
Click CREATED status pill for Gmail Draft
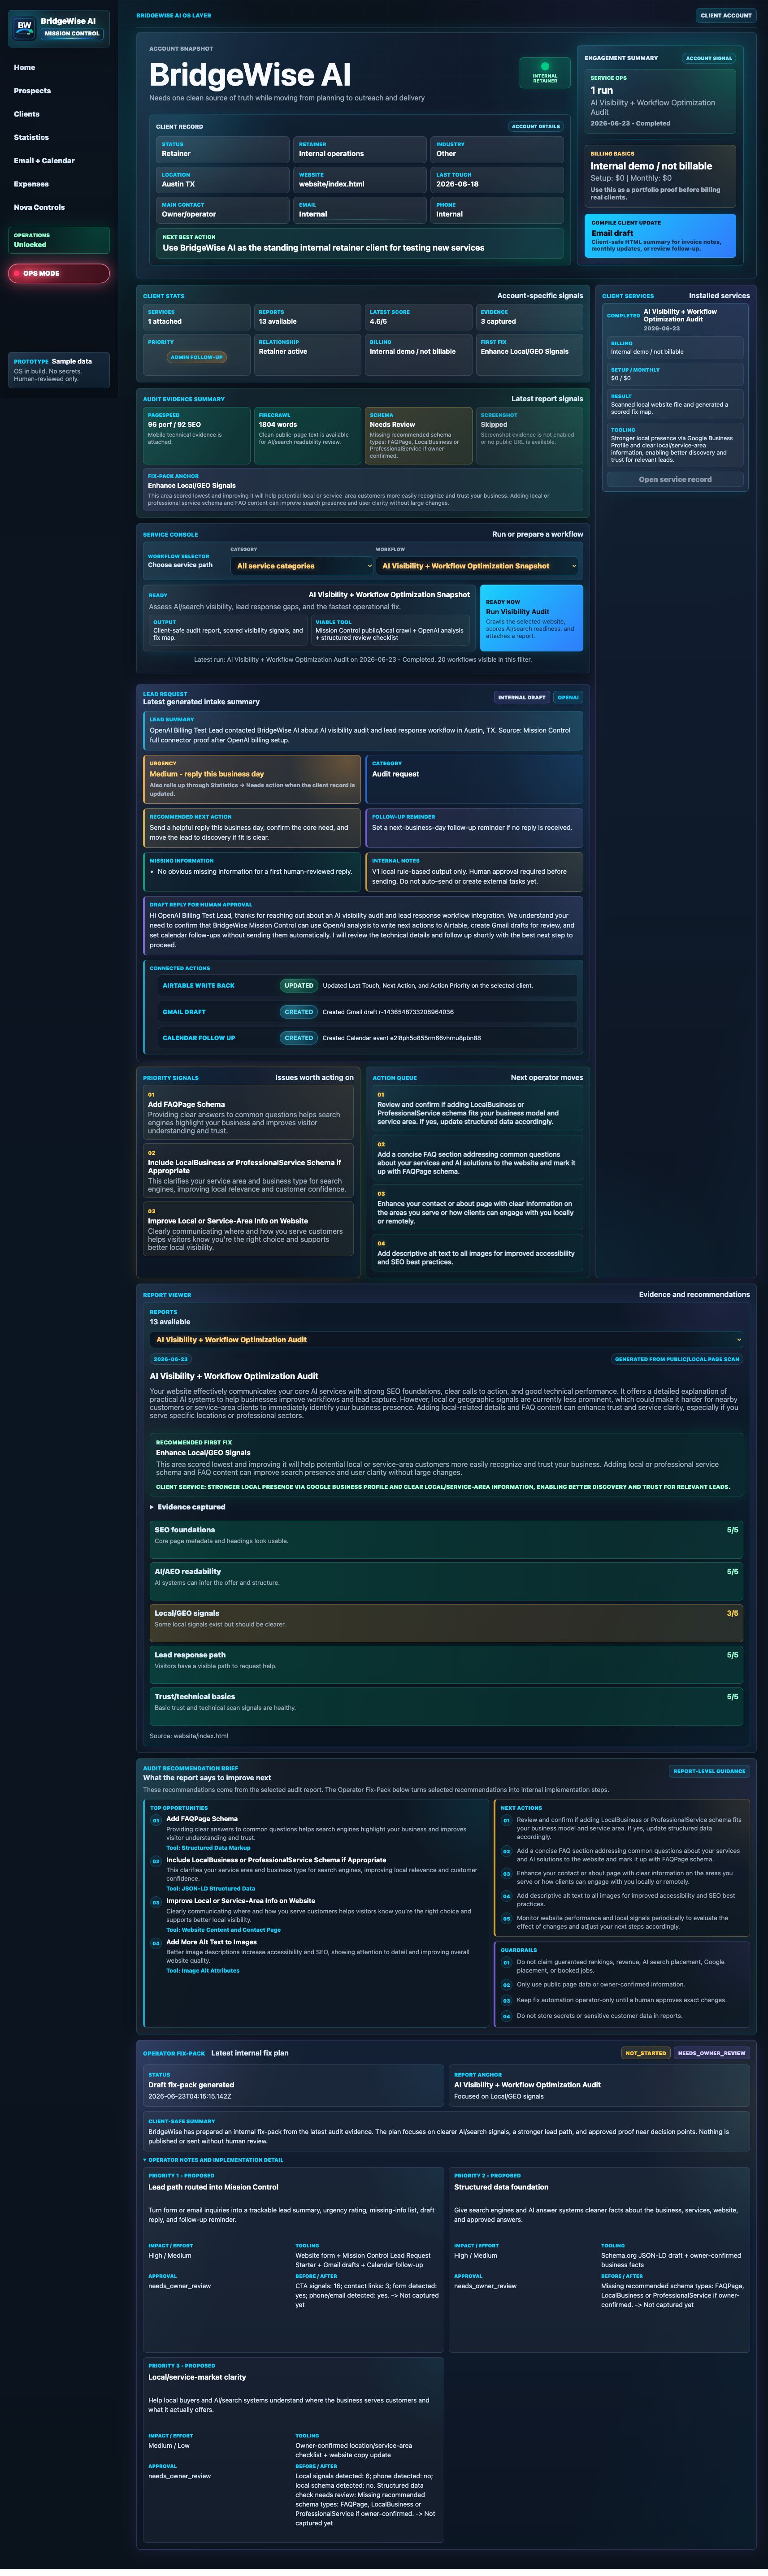point(299,1011)
